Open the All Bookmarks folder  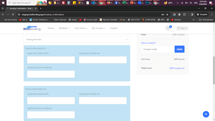206,20
